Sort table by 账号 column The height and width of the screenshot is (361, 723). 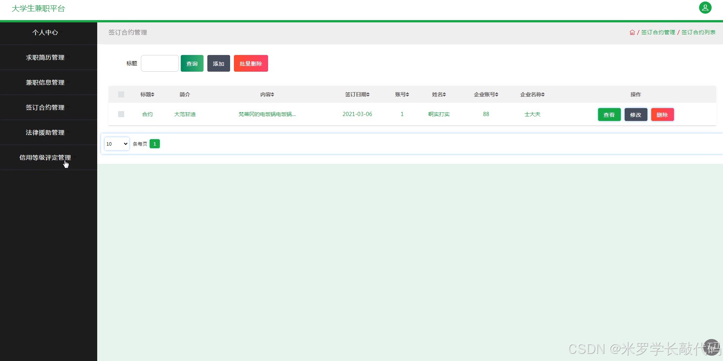point(402,94)
